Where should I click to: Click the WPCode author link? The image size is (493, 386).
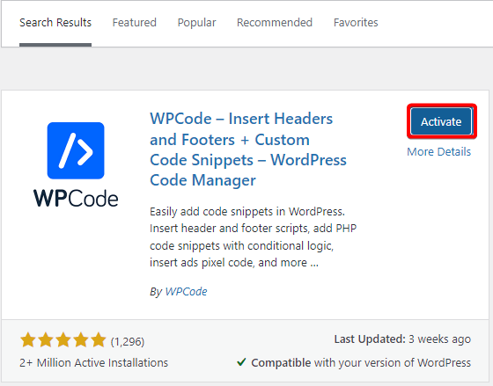186,291
